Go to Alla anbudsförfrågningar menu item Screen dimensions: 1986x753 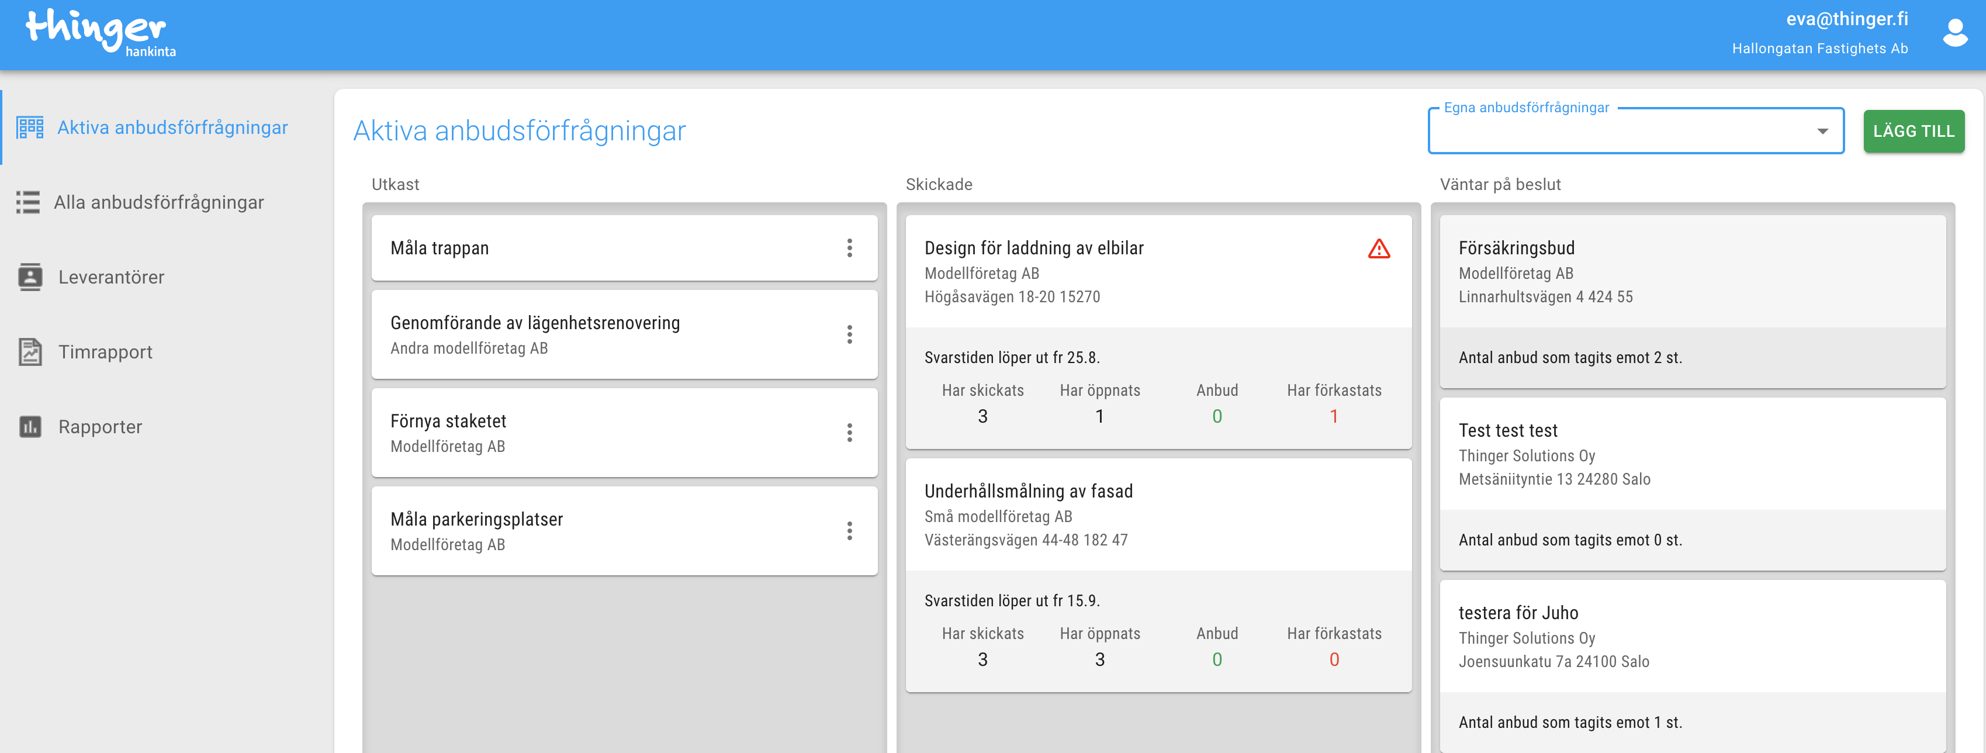click(159, 202)
